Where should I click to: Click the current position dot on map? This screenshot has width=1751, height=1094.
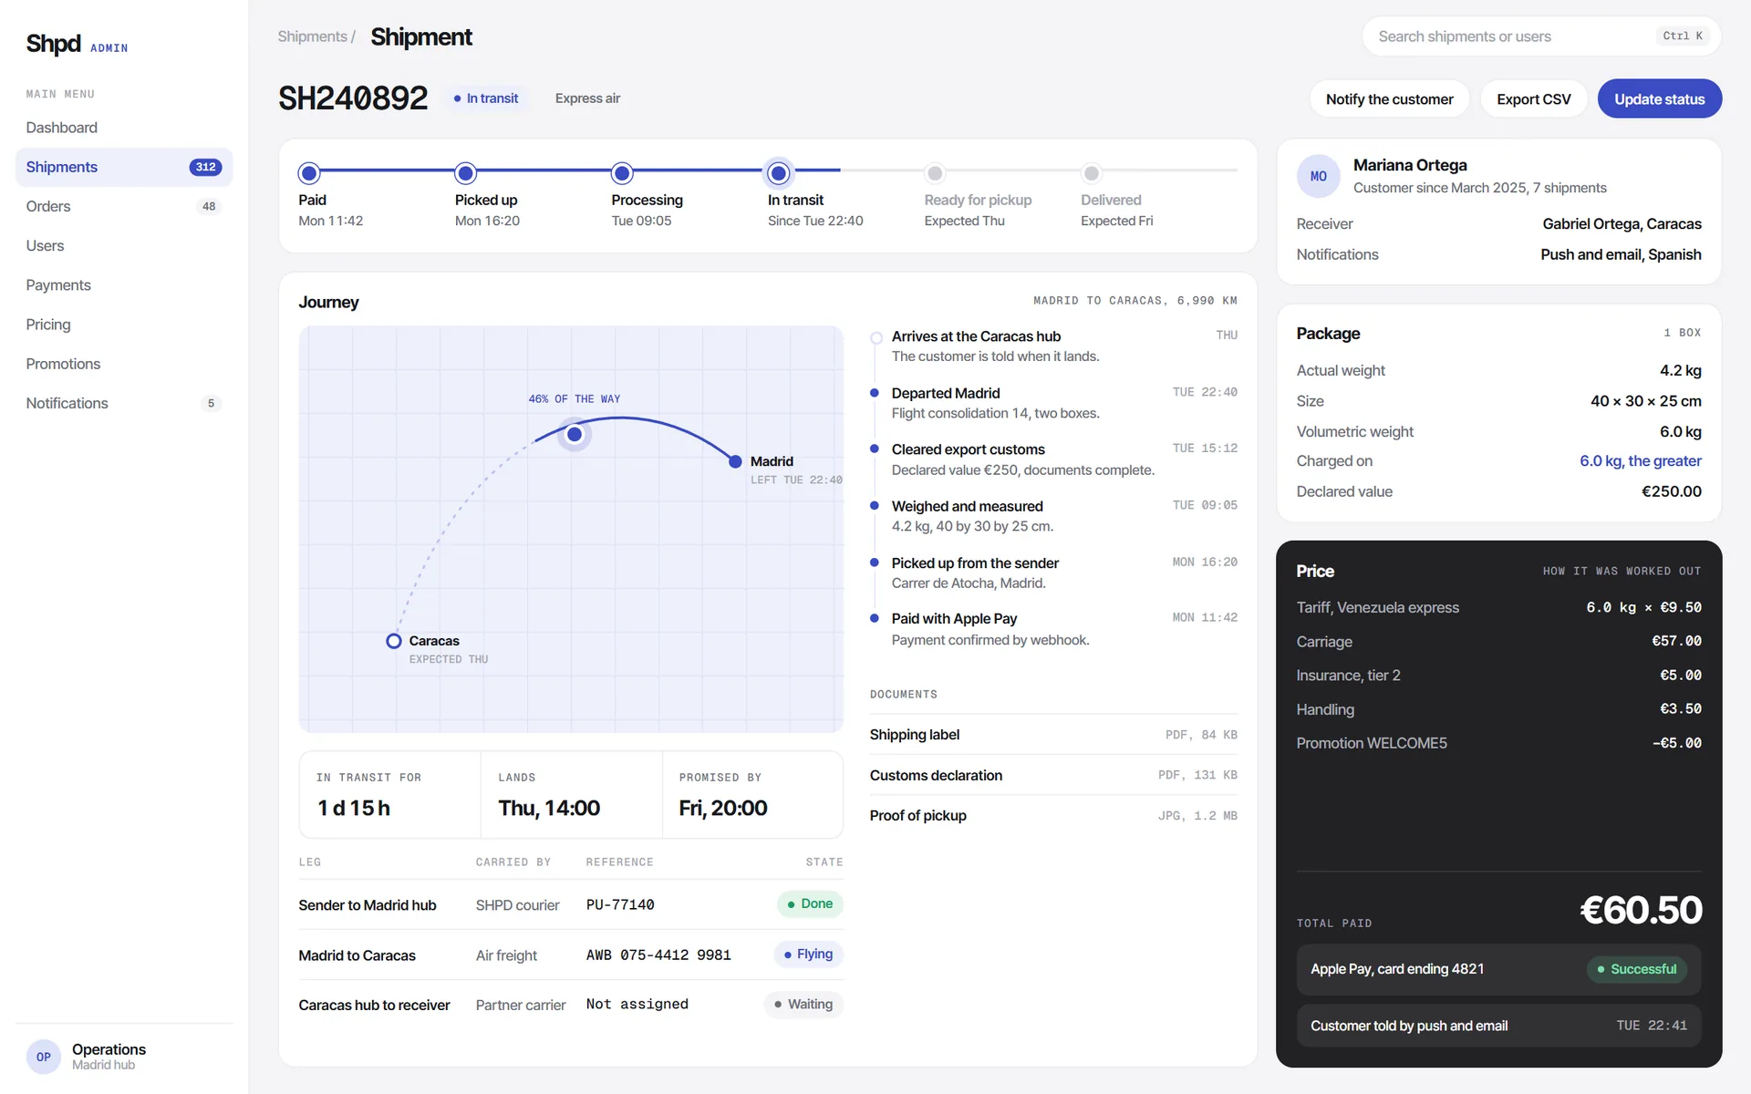point(575,434)
